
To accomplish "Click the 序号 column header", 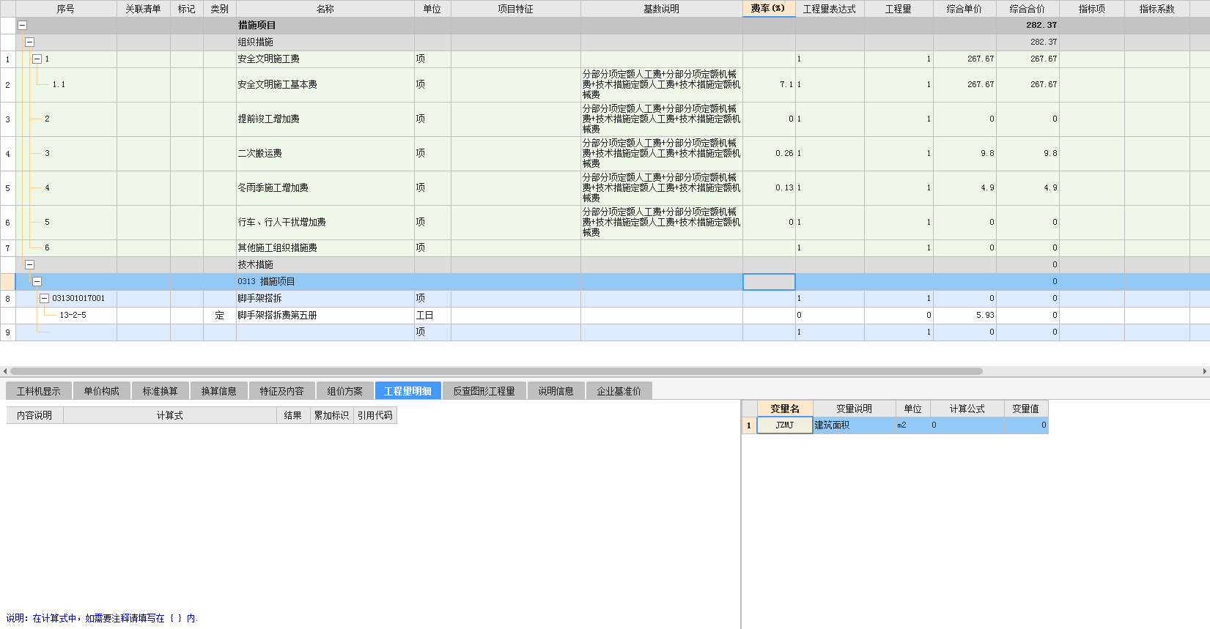I will (x=66, y=9).
